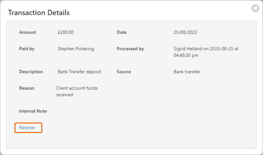Select the Client account funds received text
The height and width of the screenshot is (155, 263).
click(77, 92)
